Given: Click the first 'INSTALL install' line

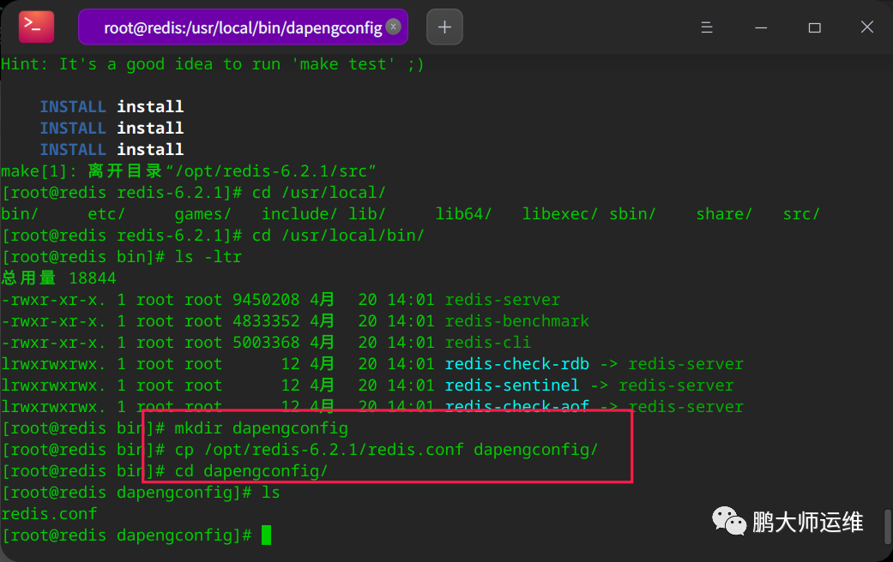Looking at the screenshot, I should pyautogui.click(x=112, y=107).
